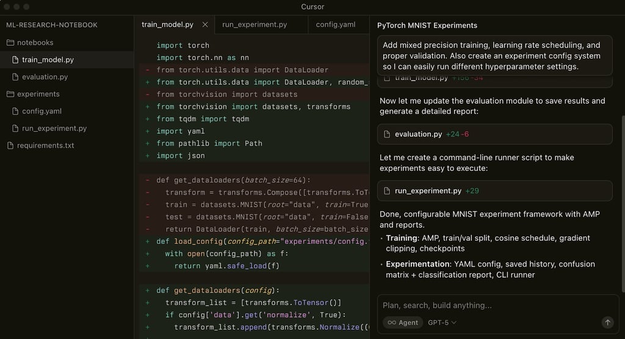Screen dimensions: 625x339
Task: Click the window title 'Cursor'
Action: 312,7
